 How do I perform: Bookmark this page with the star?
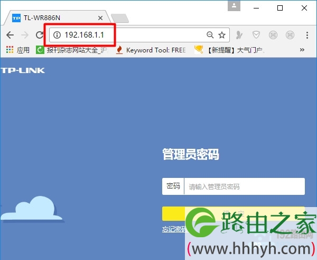(x=222, y=35)
